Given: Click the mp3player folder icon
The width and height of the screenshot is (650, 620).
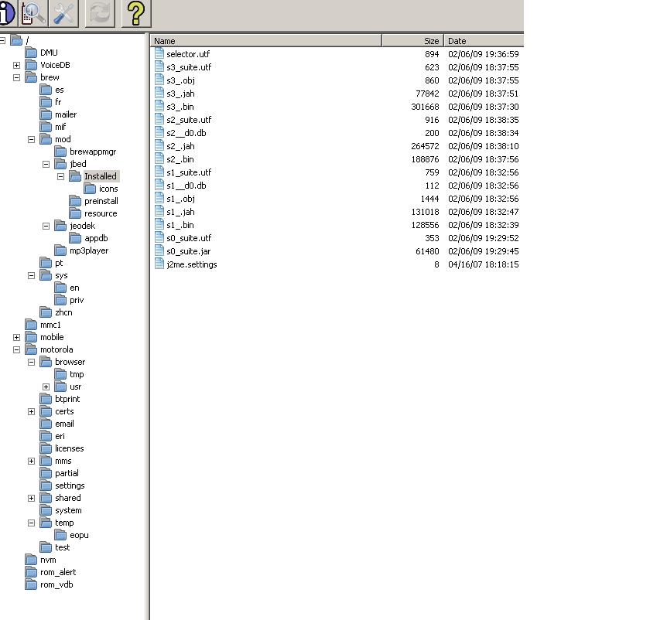Looking at the screenshot, I should click(x=60, y=250).
